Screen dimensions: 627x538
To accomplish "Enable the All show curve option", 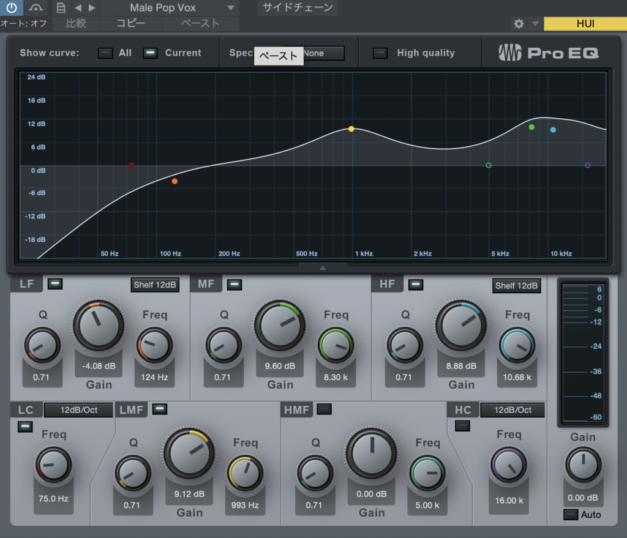I will pyautogui.click(x=106, y=53).
